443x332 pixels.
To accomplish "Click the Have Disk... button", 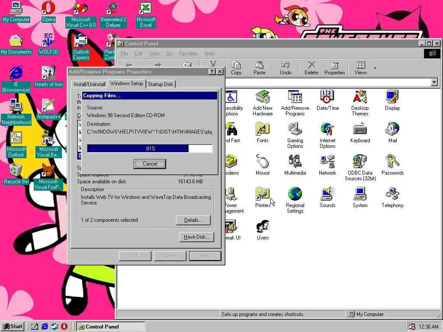I will click(196, 237).
